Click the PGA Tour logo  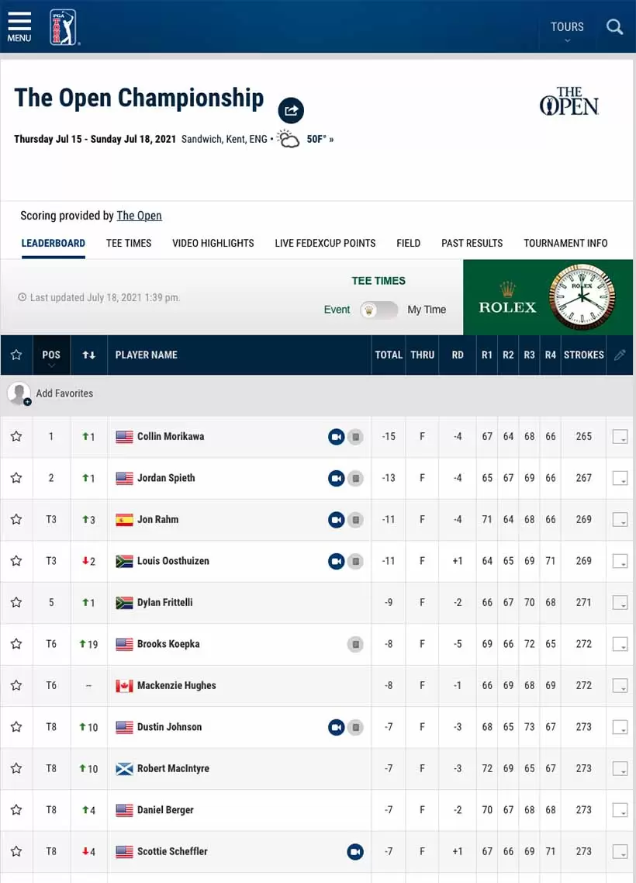64,27
